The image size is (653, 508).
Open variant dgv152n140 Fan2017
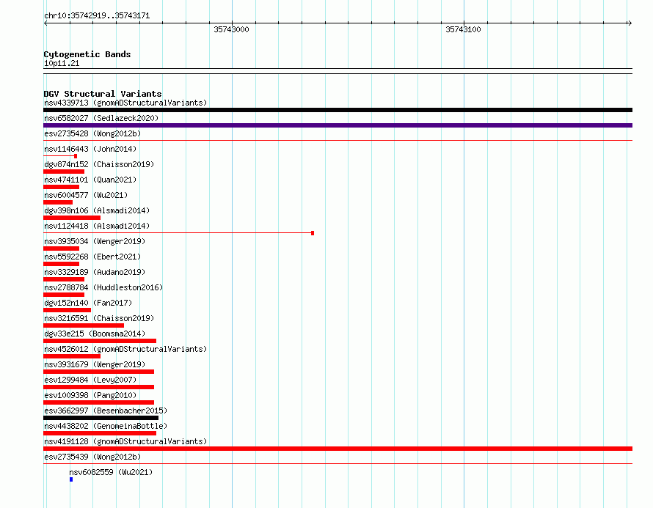[x=88, y=303]
